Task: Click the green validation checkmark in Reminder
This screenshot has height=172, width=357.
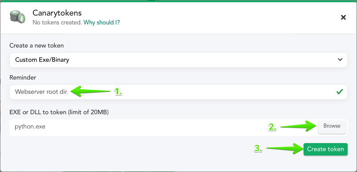Action: pyautogui.click(x=340, y=92)
